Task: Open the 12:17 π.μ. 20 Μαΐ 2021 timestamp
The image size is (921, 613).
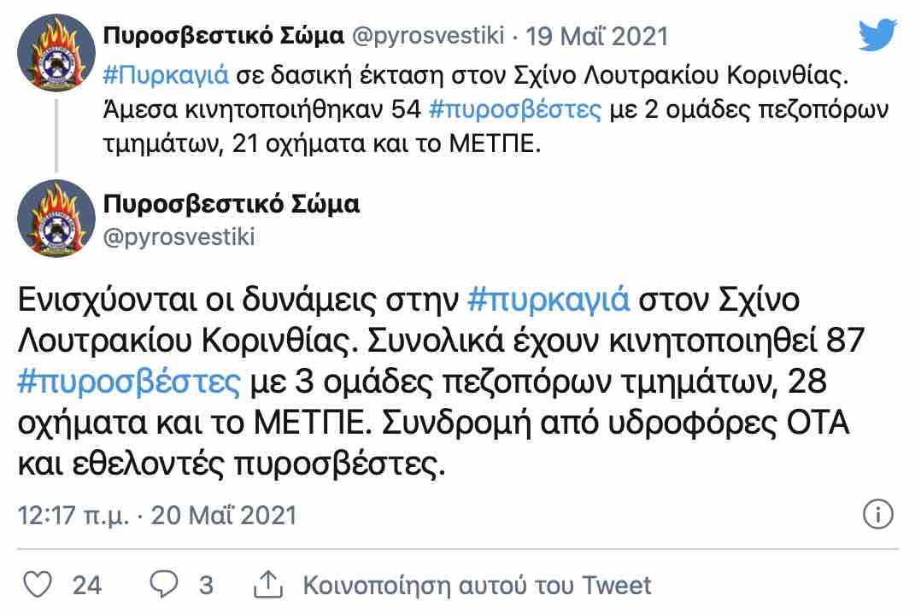Action: 157,515
